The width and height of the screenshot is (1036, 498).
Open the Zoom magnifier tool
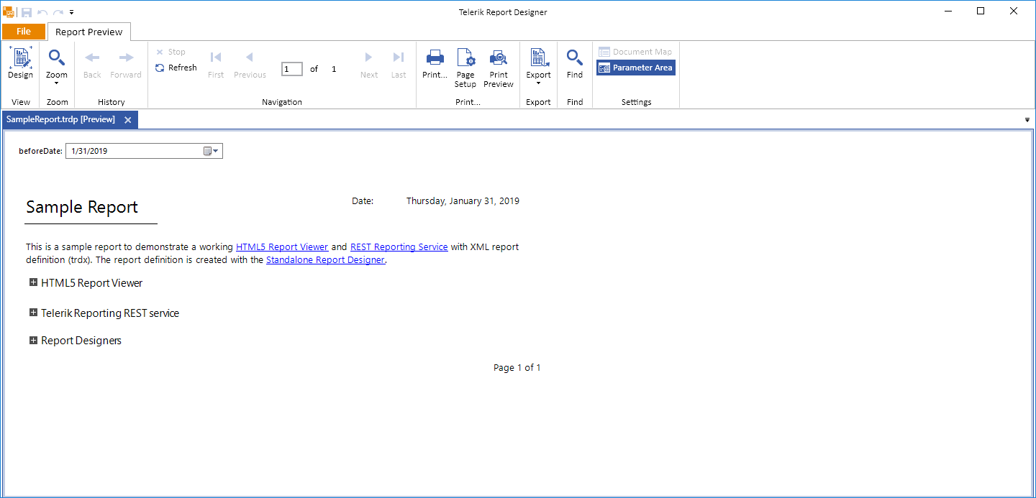[x=57, y=66]
